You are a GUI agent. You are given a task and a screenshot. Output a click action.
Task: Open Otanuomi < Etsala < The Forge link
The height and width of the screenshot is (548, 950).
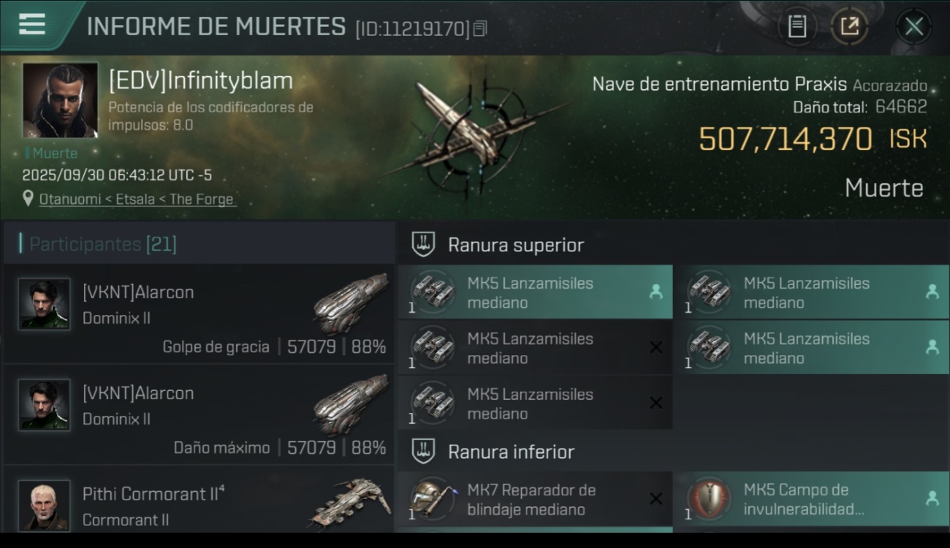137,199
